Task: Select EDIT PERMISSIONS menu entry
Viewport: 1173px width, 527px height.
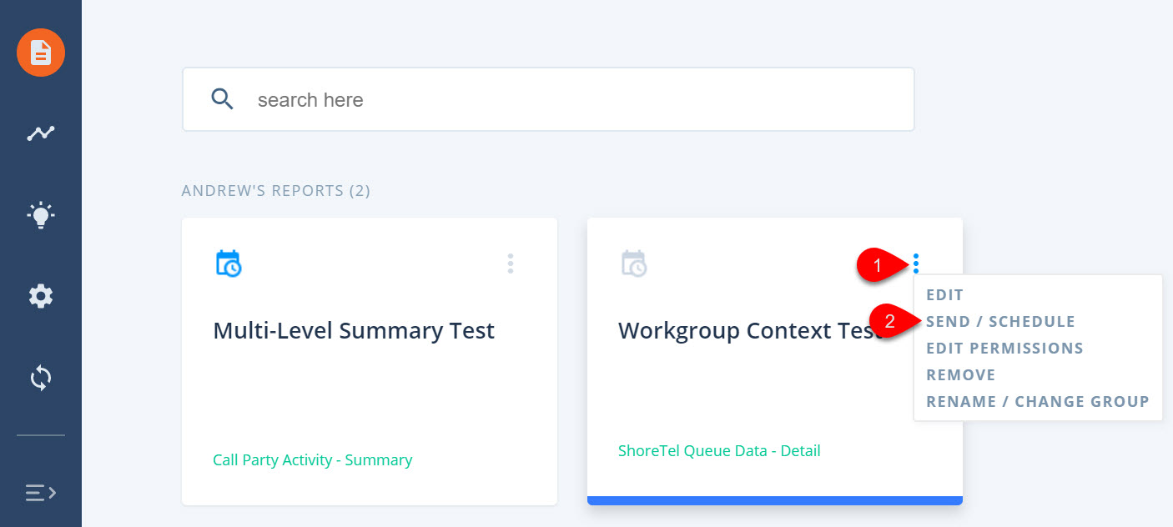Action: pyautogui.click(x=1004, y=349)
